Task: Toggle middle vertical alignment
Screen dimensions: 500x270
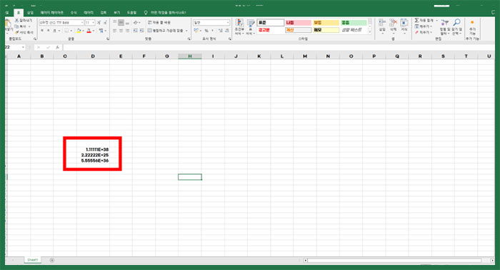Action: coord(121,23)
